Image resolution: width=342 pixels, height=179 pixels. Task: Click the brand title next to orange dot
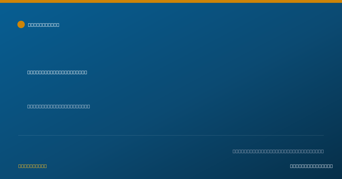click(x=44, y=25)
